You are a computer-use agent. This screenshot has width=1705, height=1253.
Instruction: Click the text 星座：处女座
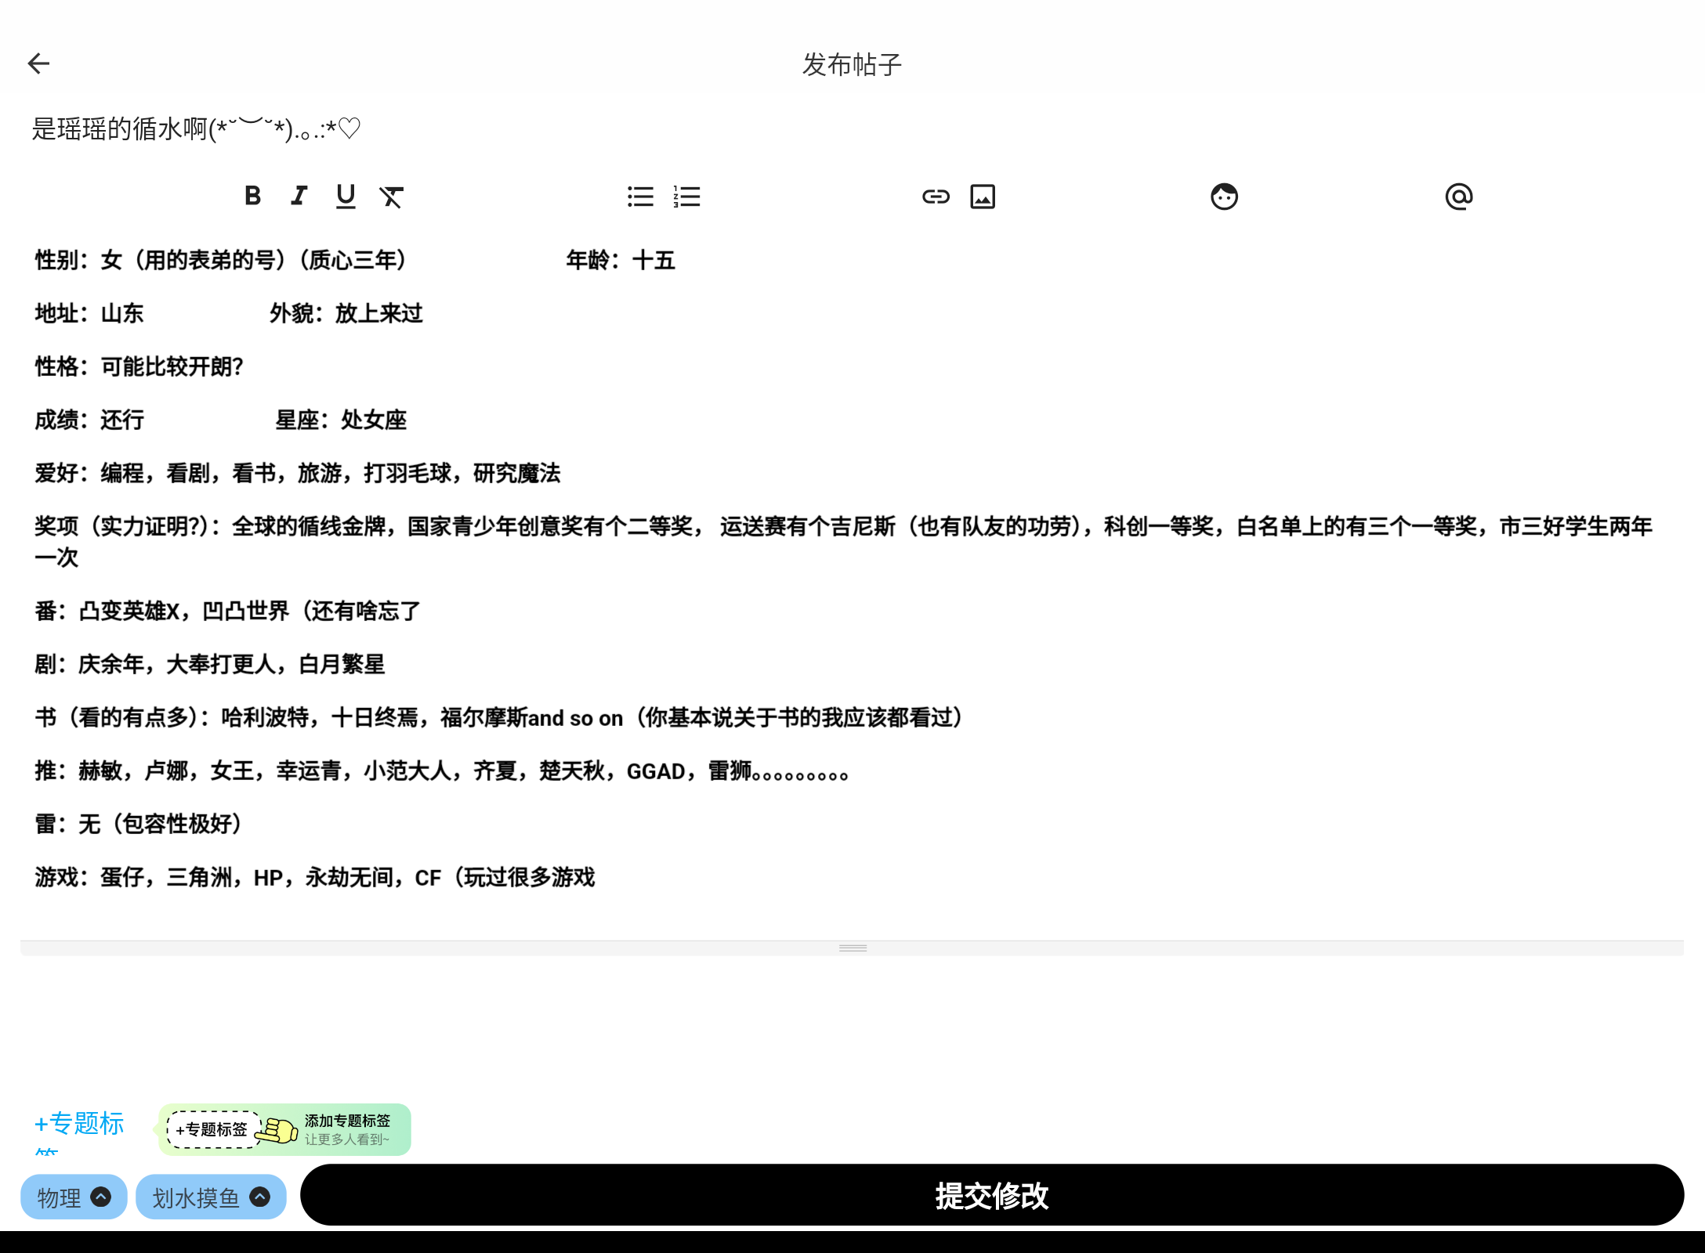click(341, 420)
